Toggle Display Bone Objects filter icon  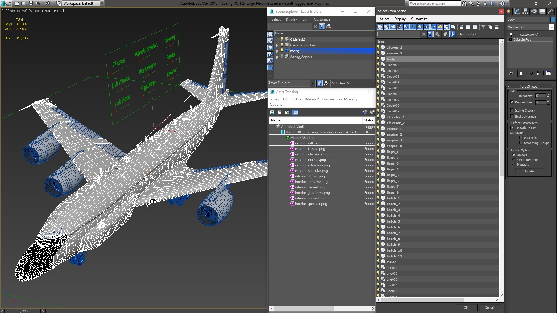tap(433, 27)
